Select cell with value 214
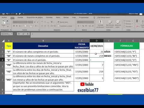The height and width of the screenshot is (108, 144). (x=97, y=72)
